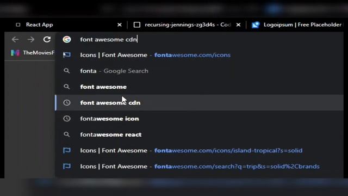The image size is (348, 196).
Task: Click the browser back arrow
Action: pyautogui.click(x=15, y=39)
